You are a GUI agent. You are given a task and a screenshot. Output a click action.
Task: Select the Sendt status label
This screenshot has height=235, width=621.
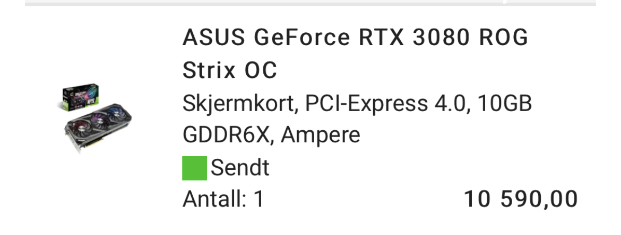pos(240,168)
